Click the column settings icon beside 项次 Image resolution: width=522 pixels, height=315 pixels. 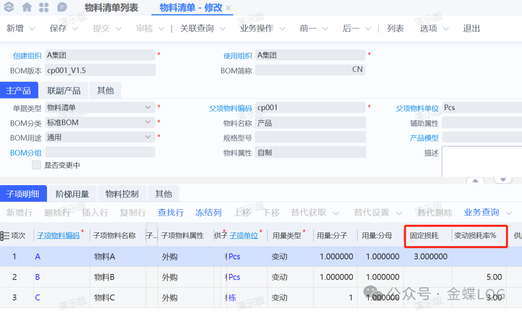[x=5, y=236]
